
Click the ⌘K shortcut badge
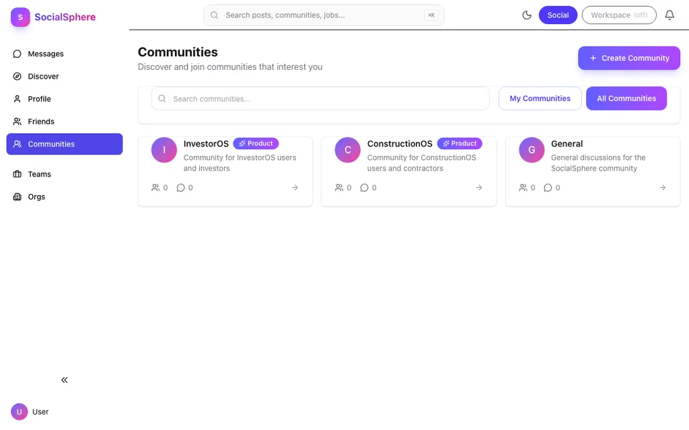pos(431,15)
